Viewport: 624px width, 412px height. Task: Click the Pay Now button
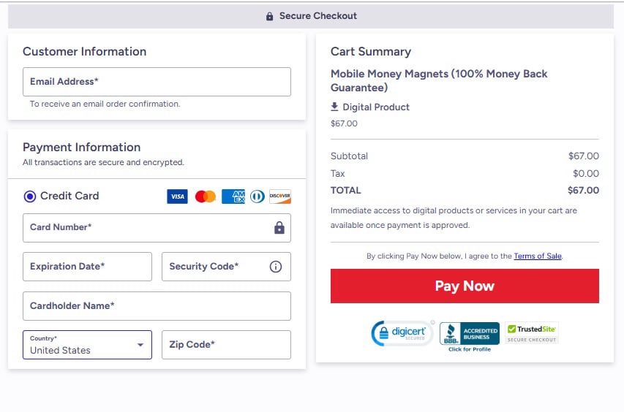coord(465,286)
